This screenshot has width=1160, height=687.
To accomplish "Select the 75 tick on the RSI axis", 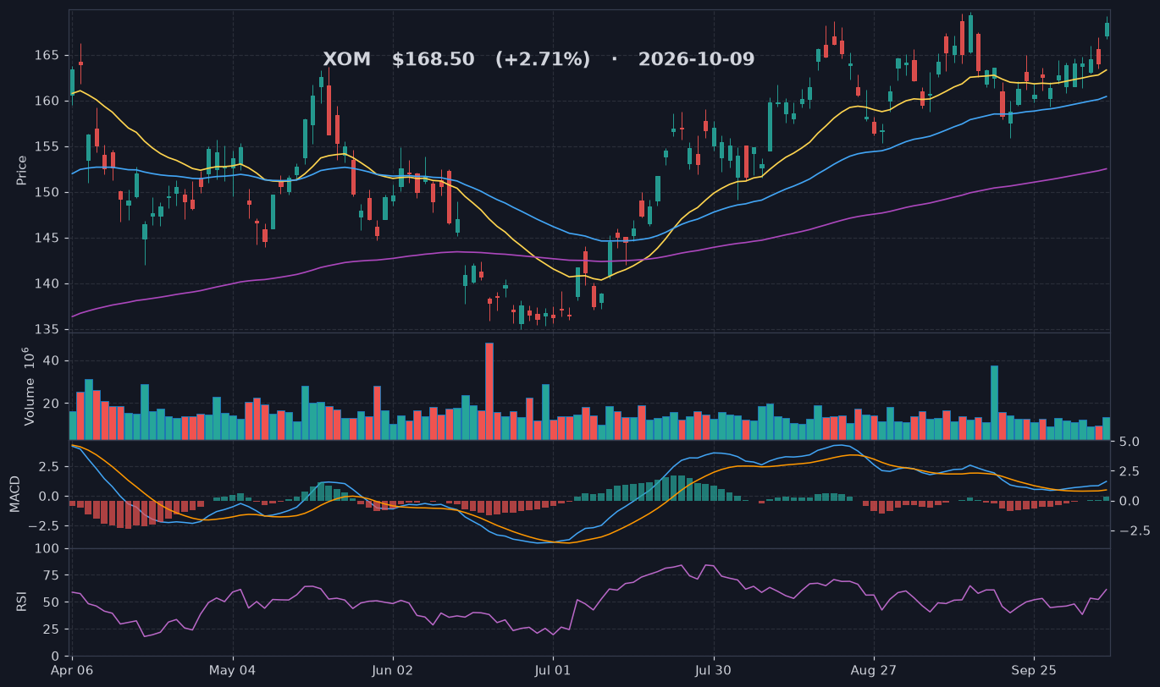I will (x=52, y=576).
